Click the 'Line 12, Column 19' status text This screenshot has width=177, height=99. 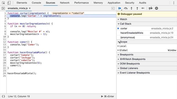(x=19, y=96)
